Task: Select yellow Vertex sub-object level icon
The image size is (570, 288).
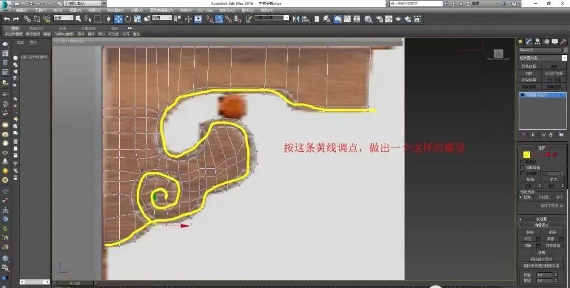Action: coord(526,155)
